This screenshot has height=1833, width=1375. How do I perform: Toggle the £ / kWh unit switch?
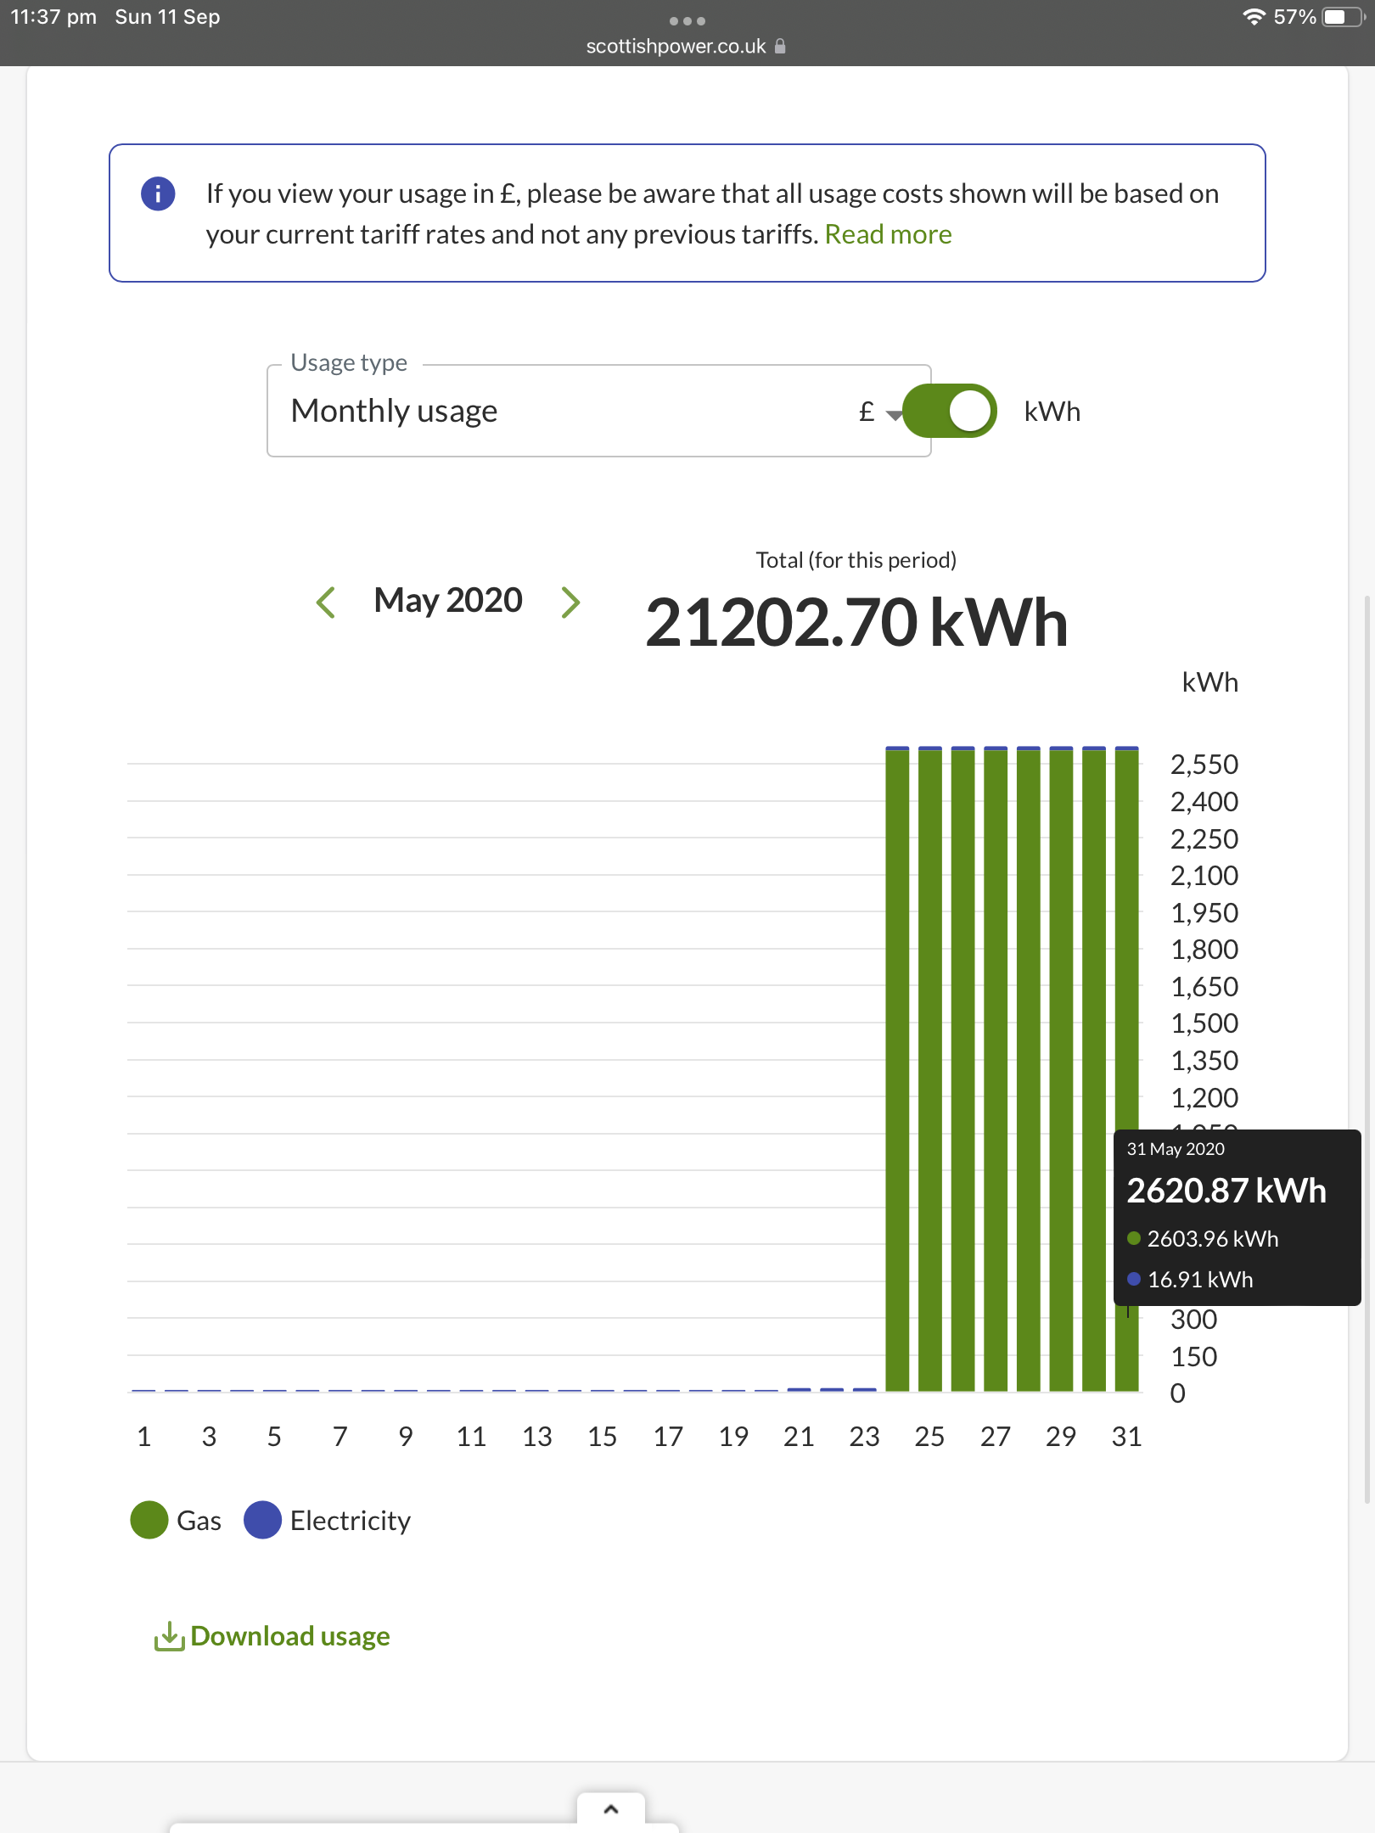pos(949,412)
